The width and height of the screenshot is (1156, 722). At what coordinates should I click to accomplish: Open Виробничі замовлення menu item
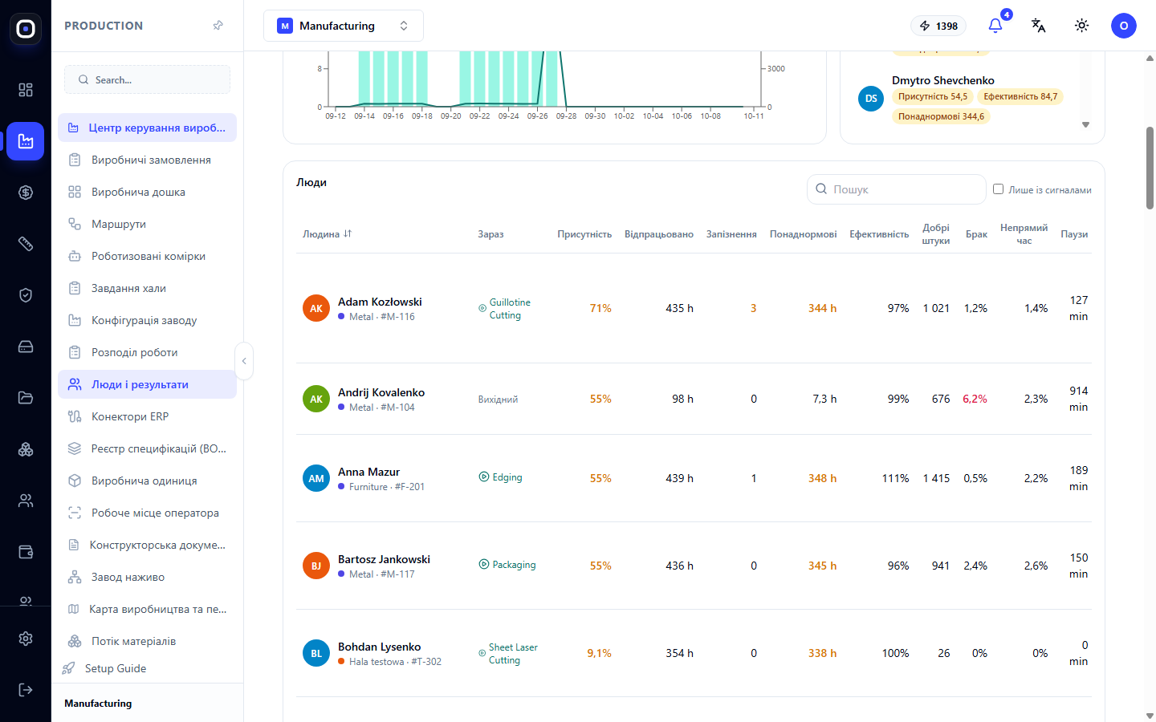tap(147, 160)
